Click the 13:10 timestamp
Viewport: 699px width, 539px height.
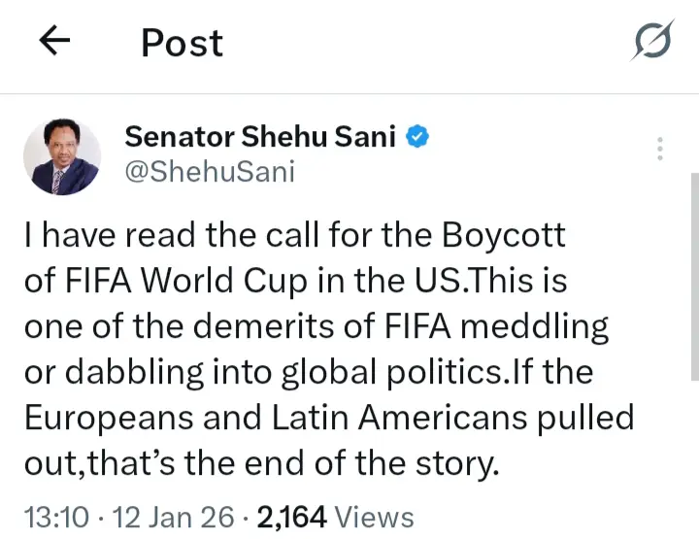pyautogui.click(x=53, y=517)
